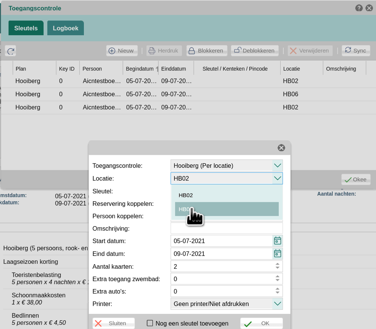Select HB02 in the Locatie list
The height and width of the screenshot is (329, 376).
(227, 195)
